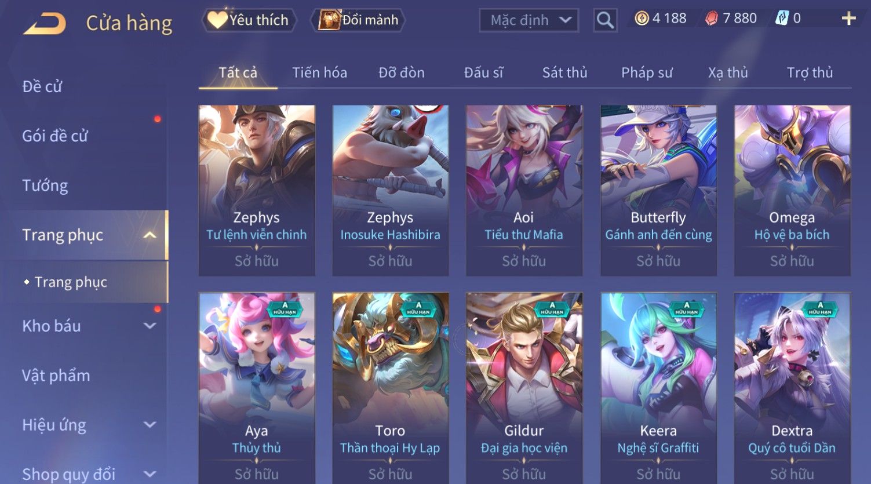871x484 pixels.
Task: Collapse the Trang phục sidebar section
Action: coord(150,235)
